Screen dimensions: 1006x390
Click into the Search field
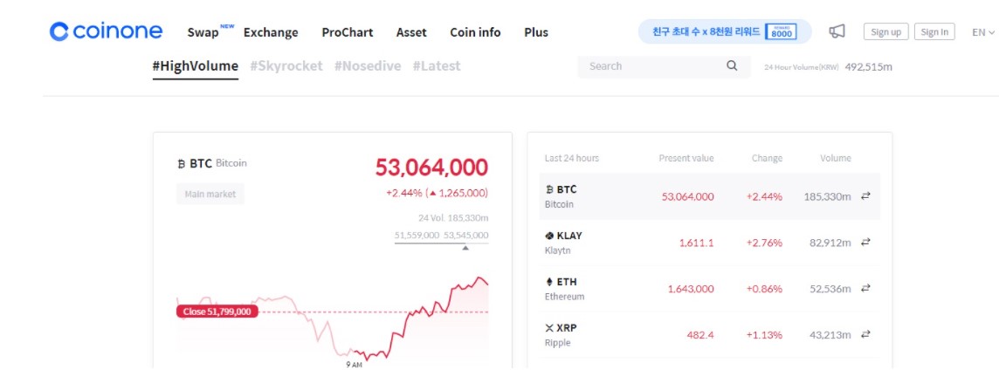664,66
